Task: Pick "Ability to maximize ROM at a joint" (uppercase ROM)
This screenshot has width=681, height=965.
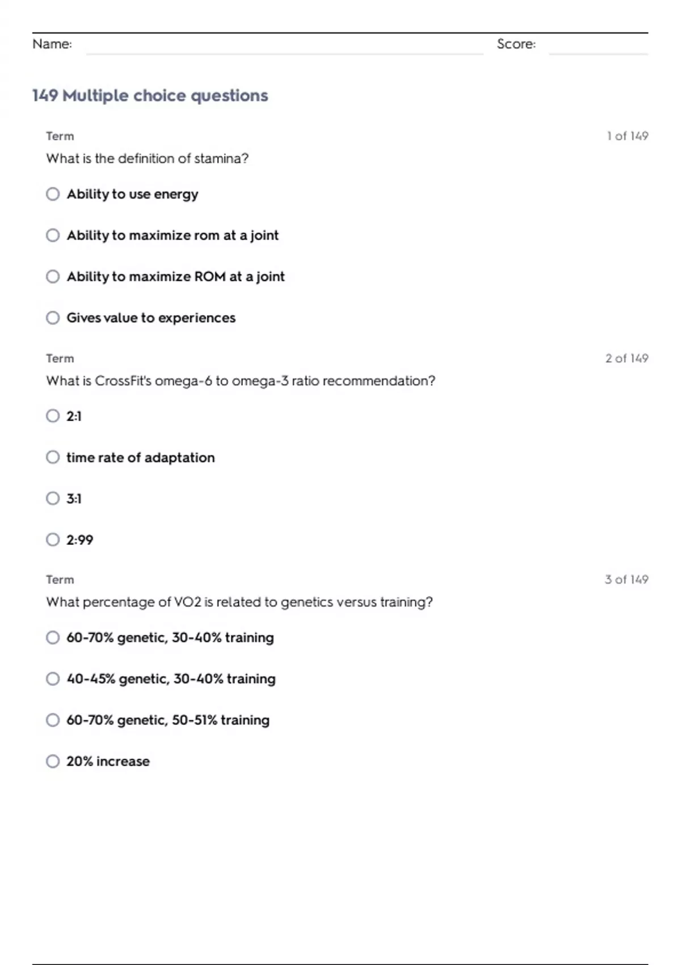Action: coord(53,276)
